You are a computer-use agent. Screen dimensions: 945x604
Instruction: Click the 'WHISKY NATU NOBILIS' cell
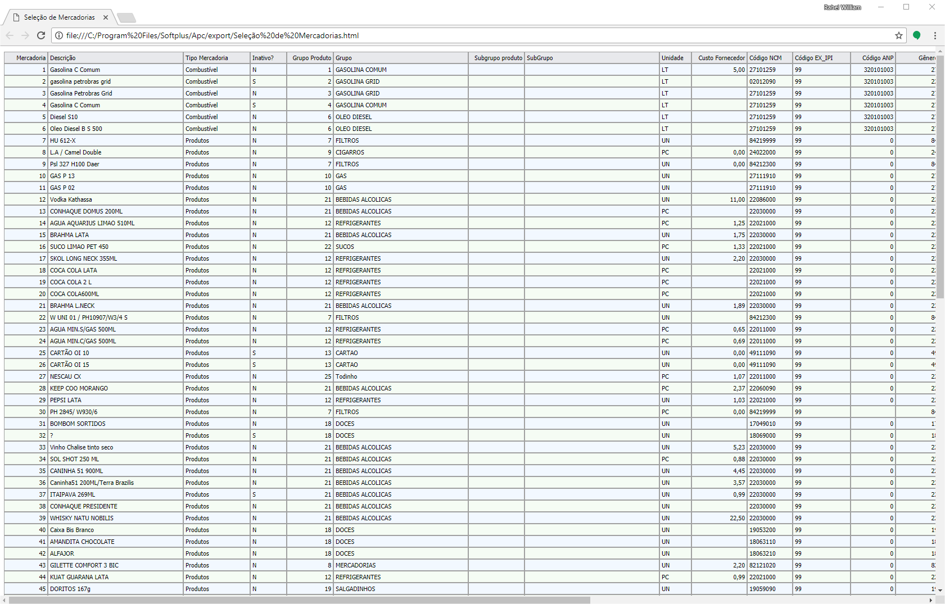(x=116, y=518)
